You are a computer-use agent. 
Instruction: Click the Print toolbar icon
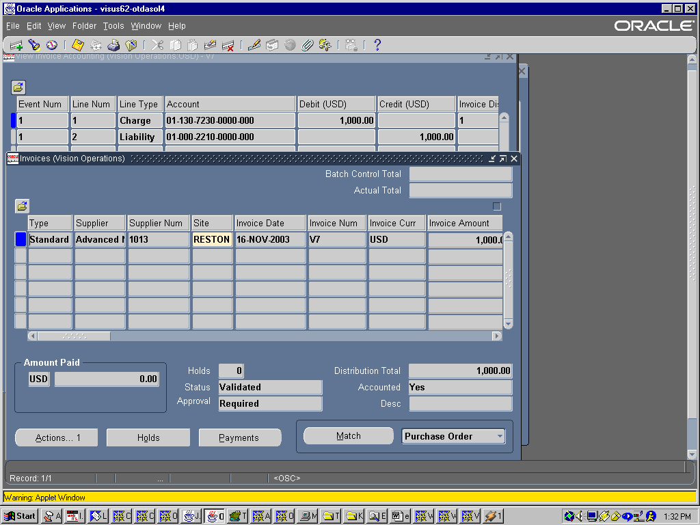click(113, 45)
